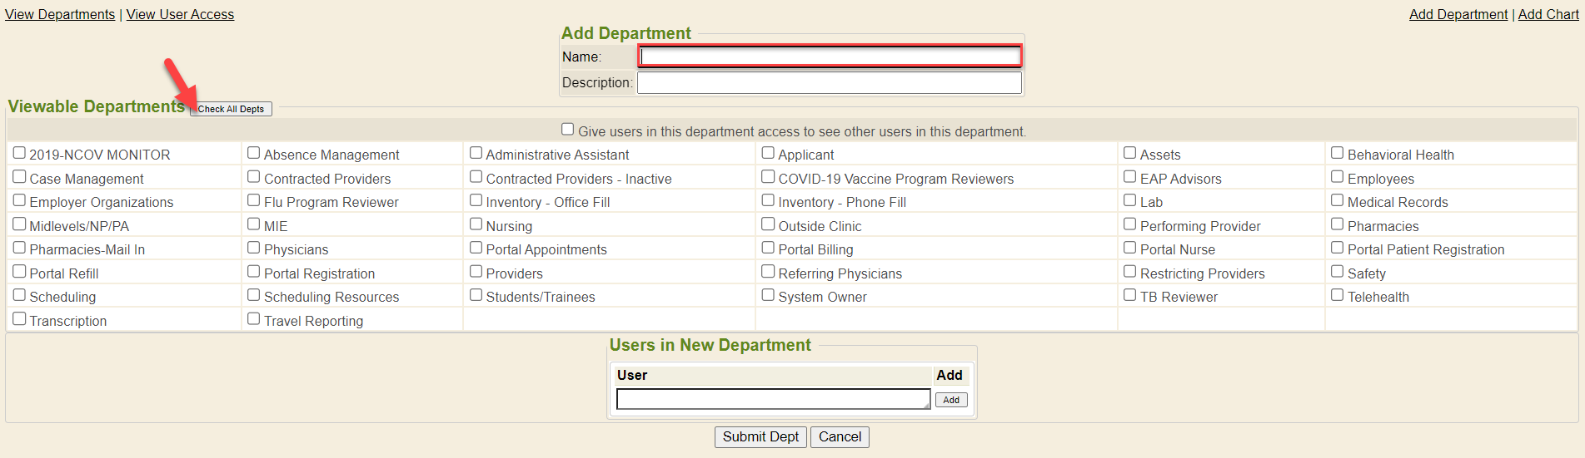
Task: Click the Check All Depts button
Action: (x=231, y=109)
